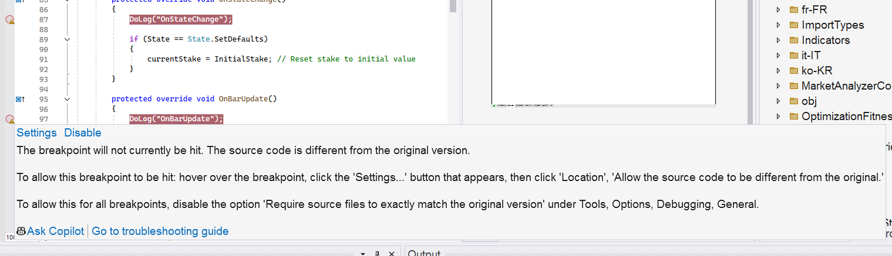Select the ImportTypes tree item label
Screen dimensions: 892x256
833,25
